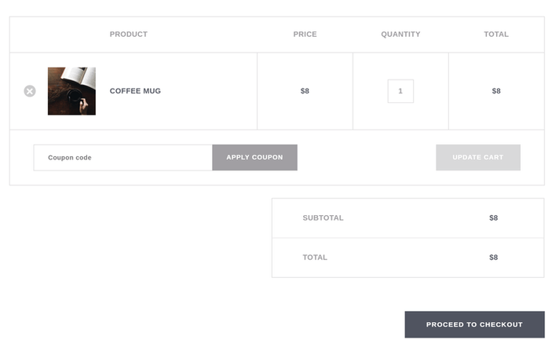Click the Total label in the cart totals box

tap(315, 258)
